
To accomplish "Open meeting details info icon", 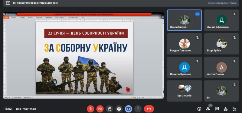I will pyautogui.click(x=199, y=109).
